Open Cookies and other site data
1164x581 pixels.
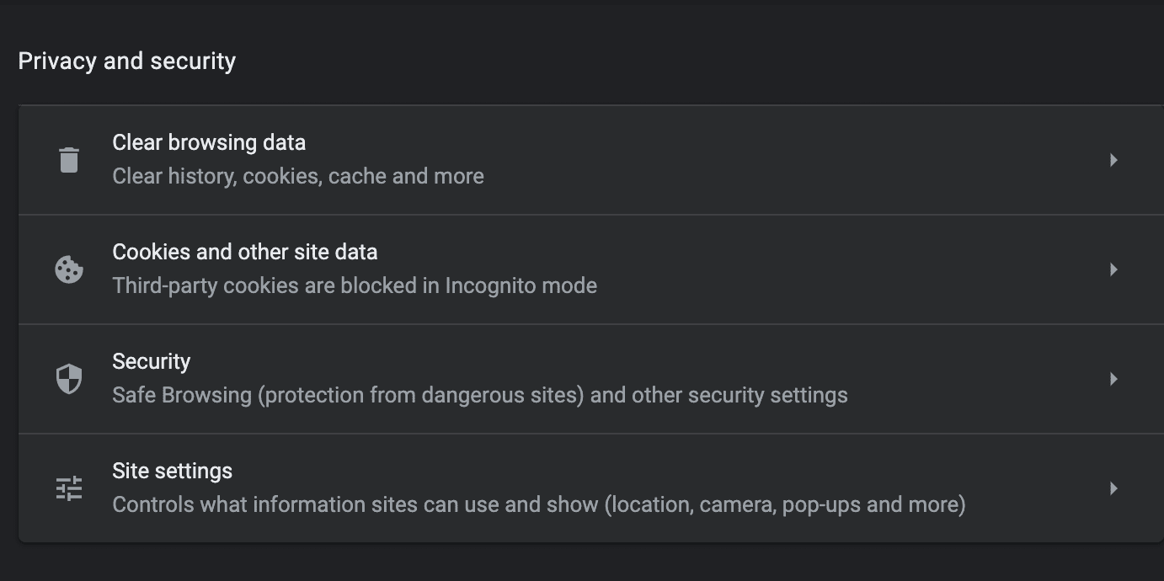pyautogui.click(x=245, y=252)
